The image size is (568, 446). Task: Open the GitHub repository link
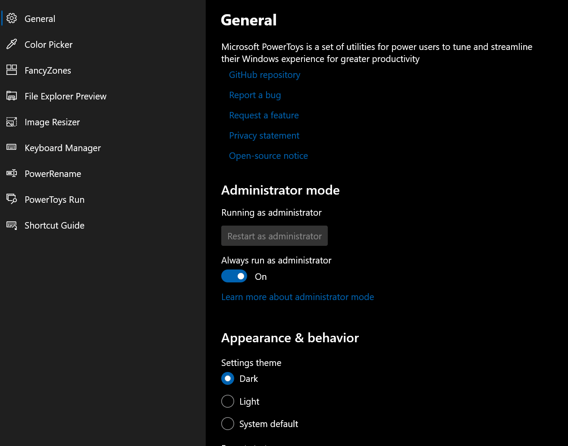click(x=264, y=75)
